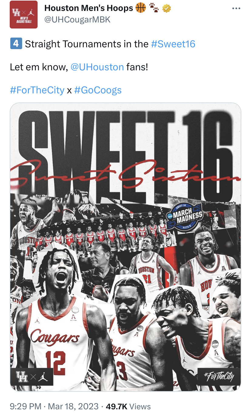Open the #Sweet16 hashtag
Image resolution: width=251 pixels, height=419 pixels.
coord(173,44)
